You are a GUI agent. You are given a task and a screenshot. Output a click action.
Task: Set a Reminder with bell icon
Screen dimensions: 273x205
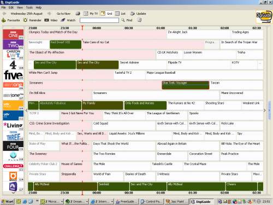point(32,20)
